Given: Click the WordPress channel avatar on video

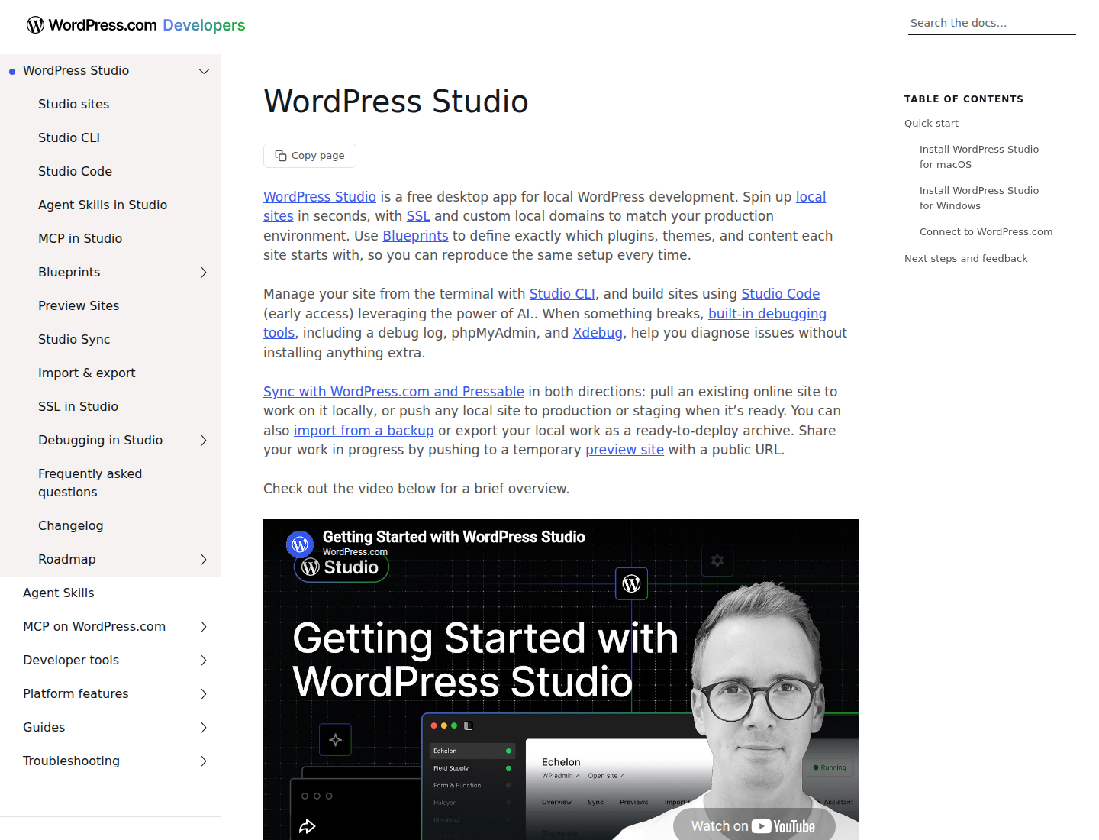Looking at the screenshot, I should pos(300,544).
